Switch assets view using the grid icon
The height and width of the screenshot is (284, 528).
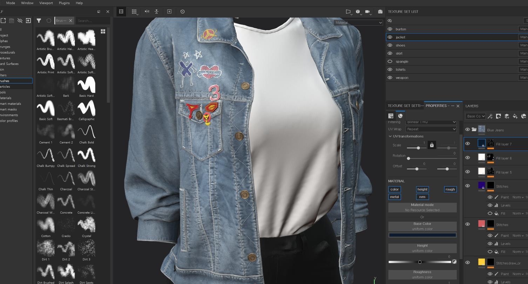point(103,32)
